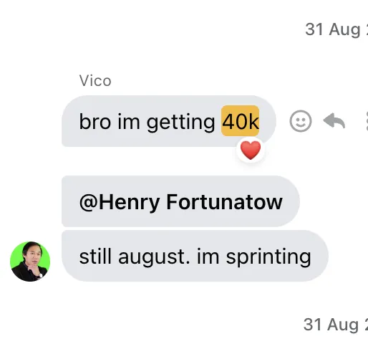The height and width of the screenshot is (354, 368).
Task: Open the @Henry Fortunatow mention
Action: coord(181,202)
